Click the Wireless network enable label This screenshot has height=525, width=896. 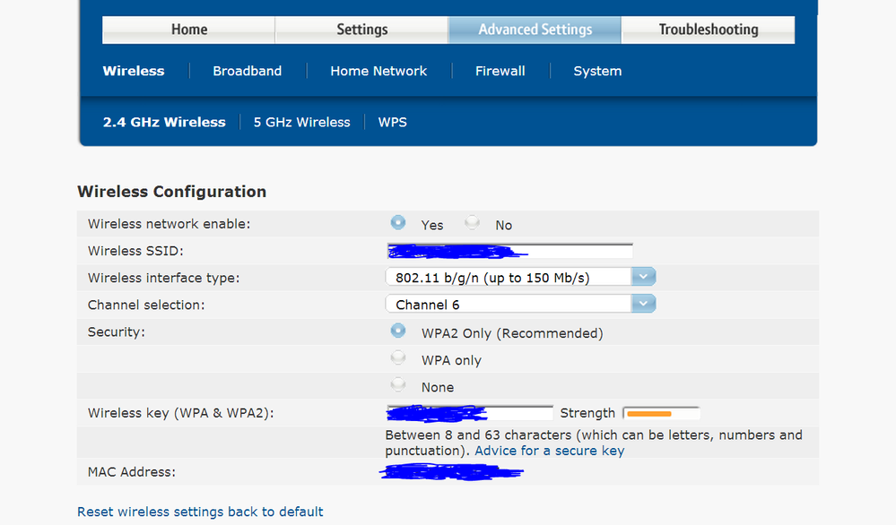169,224
